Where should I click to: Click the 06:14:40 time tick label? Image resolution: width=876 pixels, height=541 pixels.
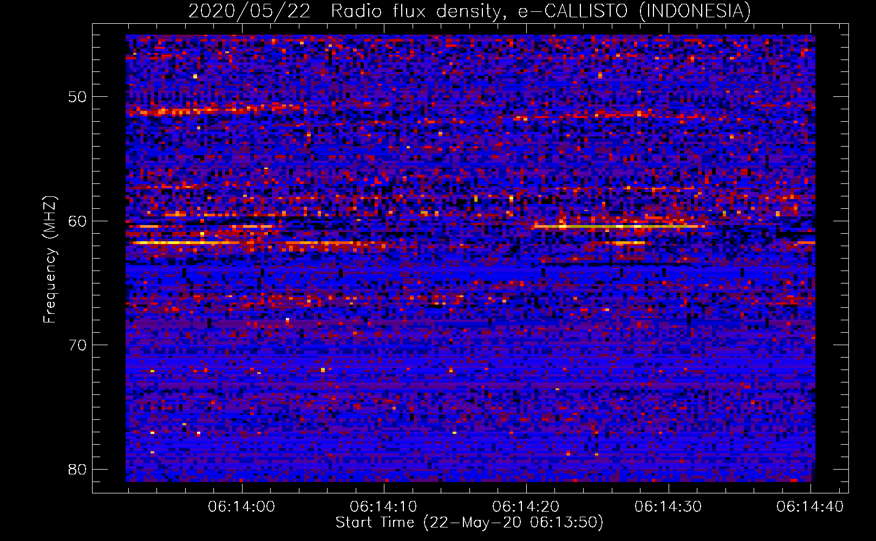tap(810, 507)
